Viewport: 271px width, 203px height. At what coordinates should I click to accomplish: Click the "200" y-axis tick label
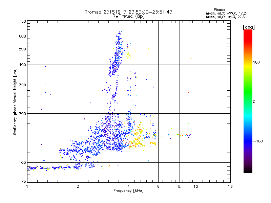click(x=22, y=114)
